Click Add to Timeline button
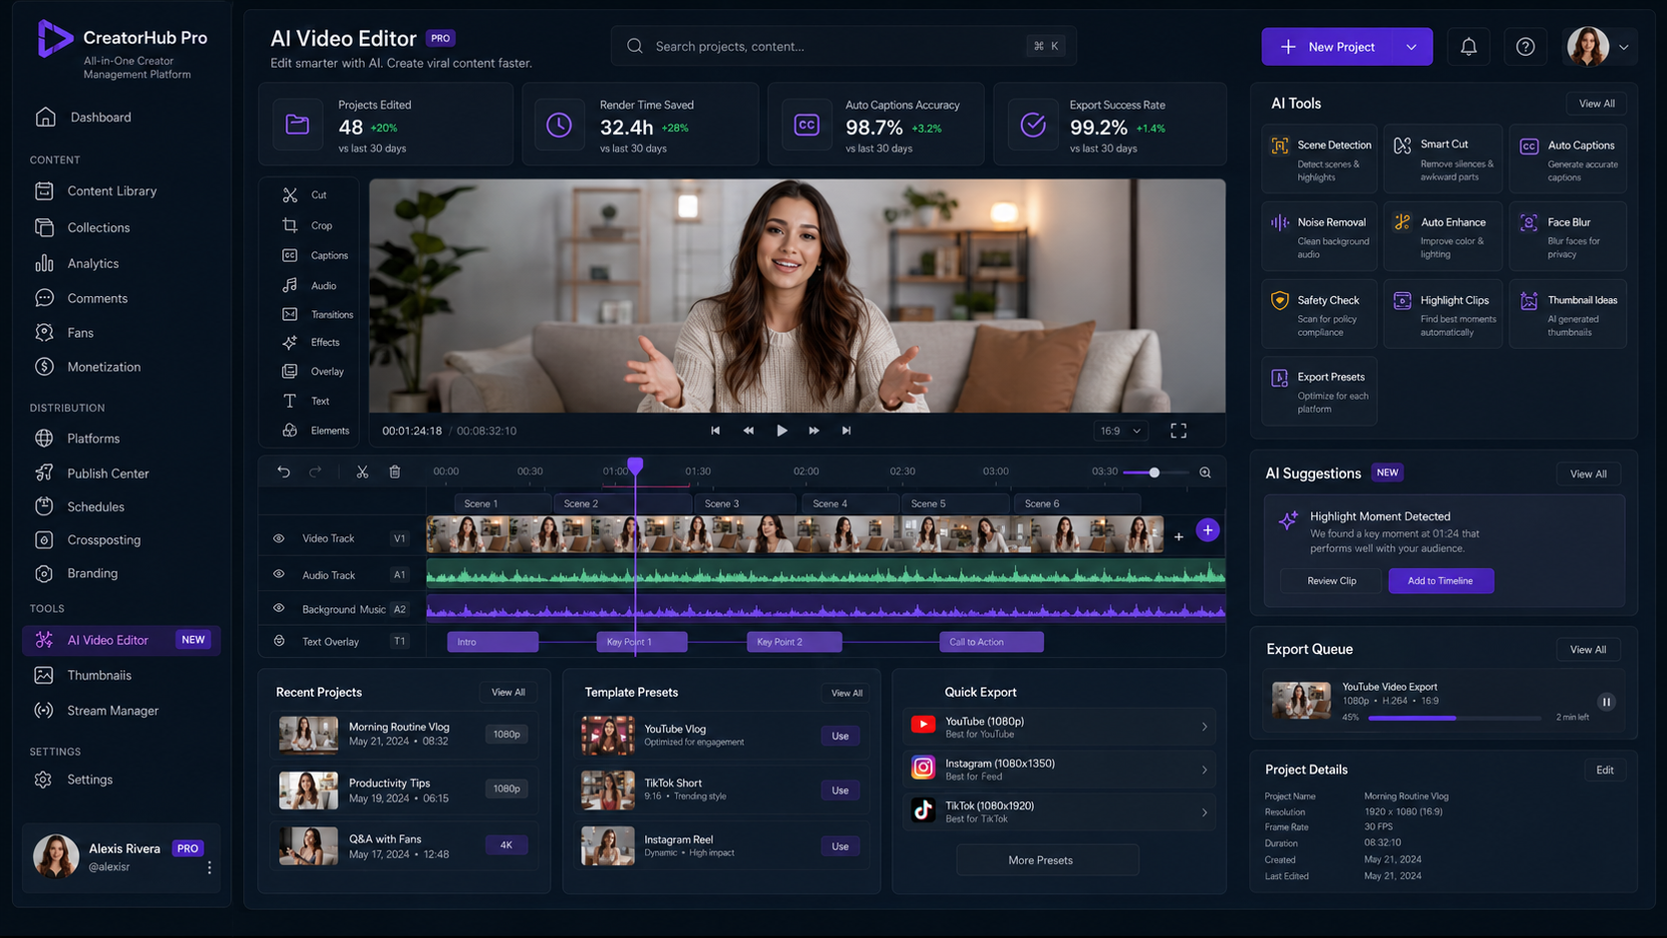Screen dimensions: 1667x938 click(1441, 581)
